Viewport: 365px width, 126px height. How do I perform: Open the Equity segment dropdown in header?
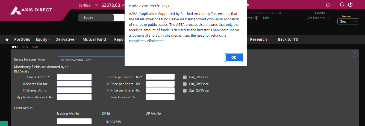(96, 18)
